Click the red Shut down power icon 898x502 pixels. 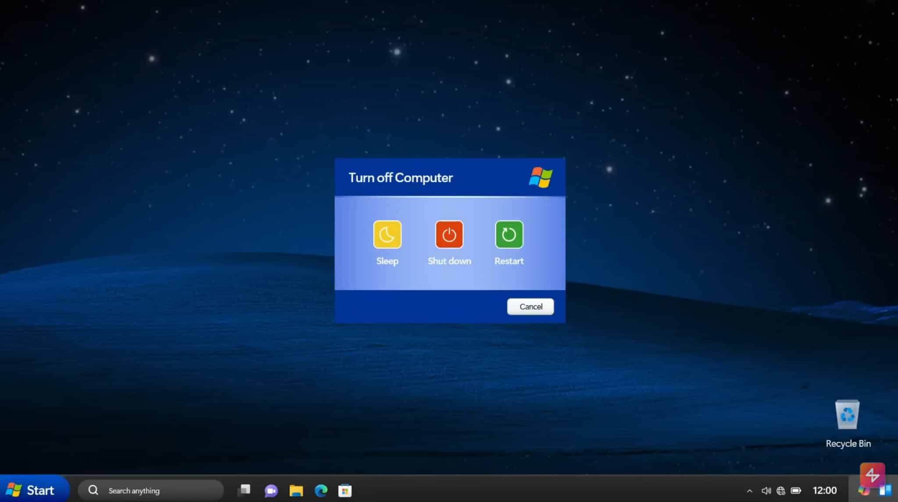point(449,234)
